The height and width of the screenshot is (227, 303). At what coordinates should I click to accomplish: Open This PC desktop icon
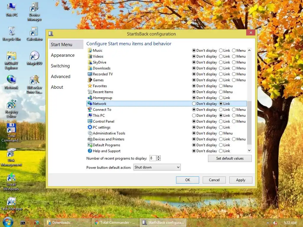pyautogui.click(x=12, y=10)
